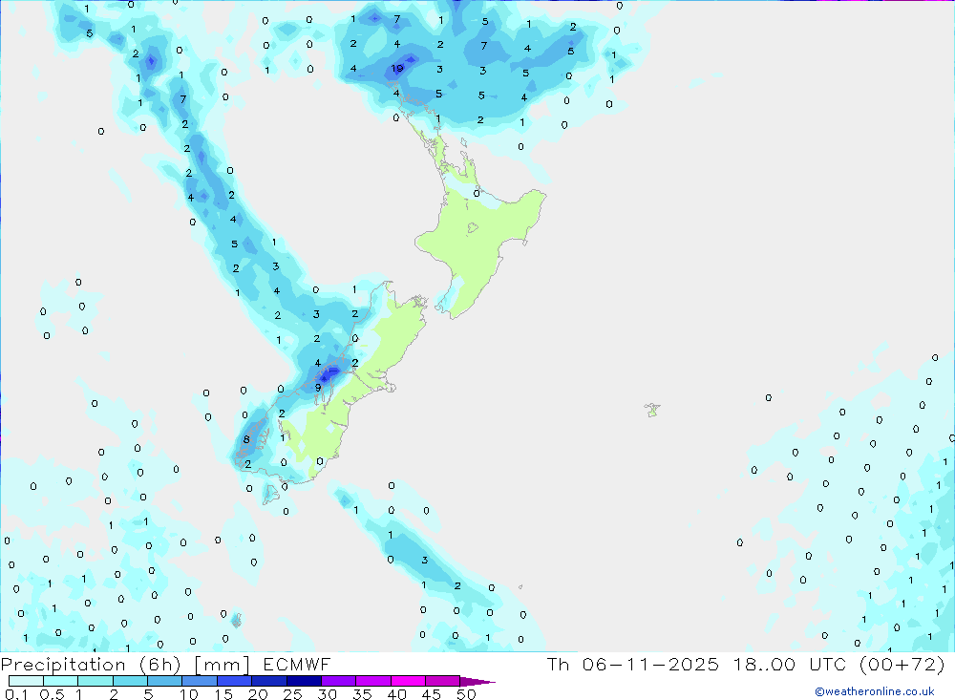The height and width of the screenshot is (700, 955).
Task: Click the '35' legend scale label
Action: [x=362, y=694]
